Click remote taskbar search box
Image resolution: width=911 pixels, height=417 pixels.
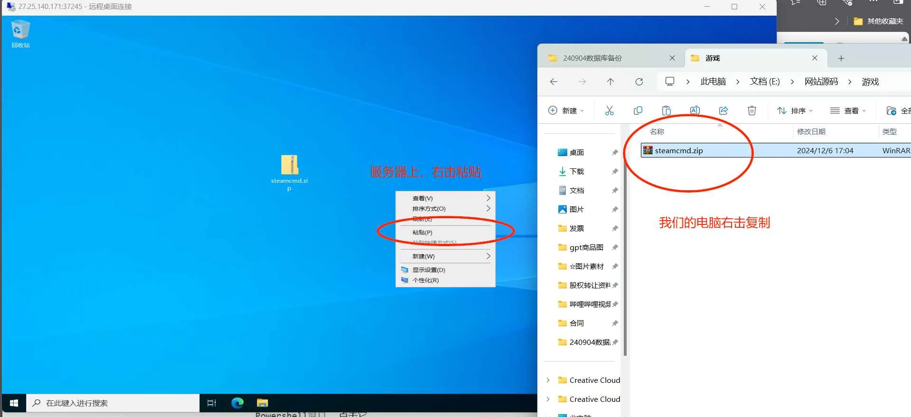pos(113,403)
